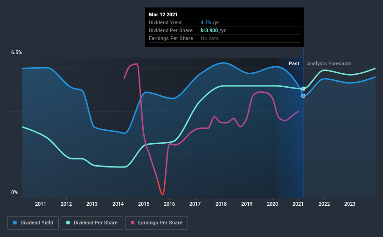The height and width of the screenshot is (237, 383).
Task: Toggle the Dividend Per Share legend series
Action: click(x=92, y=223)
